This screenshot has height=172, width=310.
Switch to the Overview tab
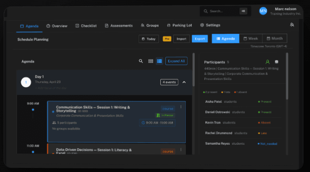click(x=57, y=26)
